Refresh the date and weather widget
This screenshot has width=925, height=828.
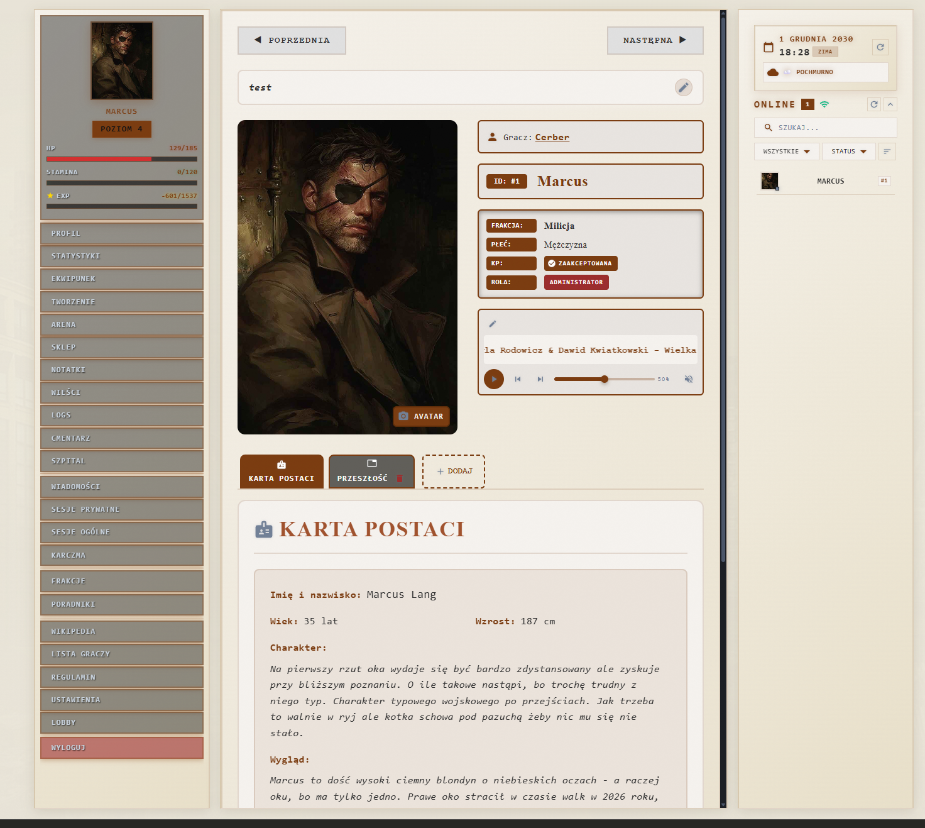tap(880, 47)
